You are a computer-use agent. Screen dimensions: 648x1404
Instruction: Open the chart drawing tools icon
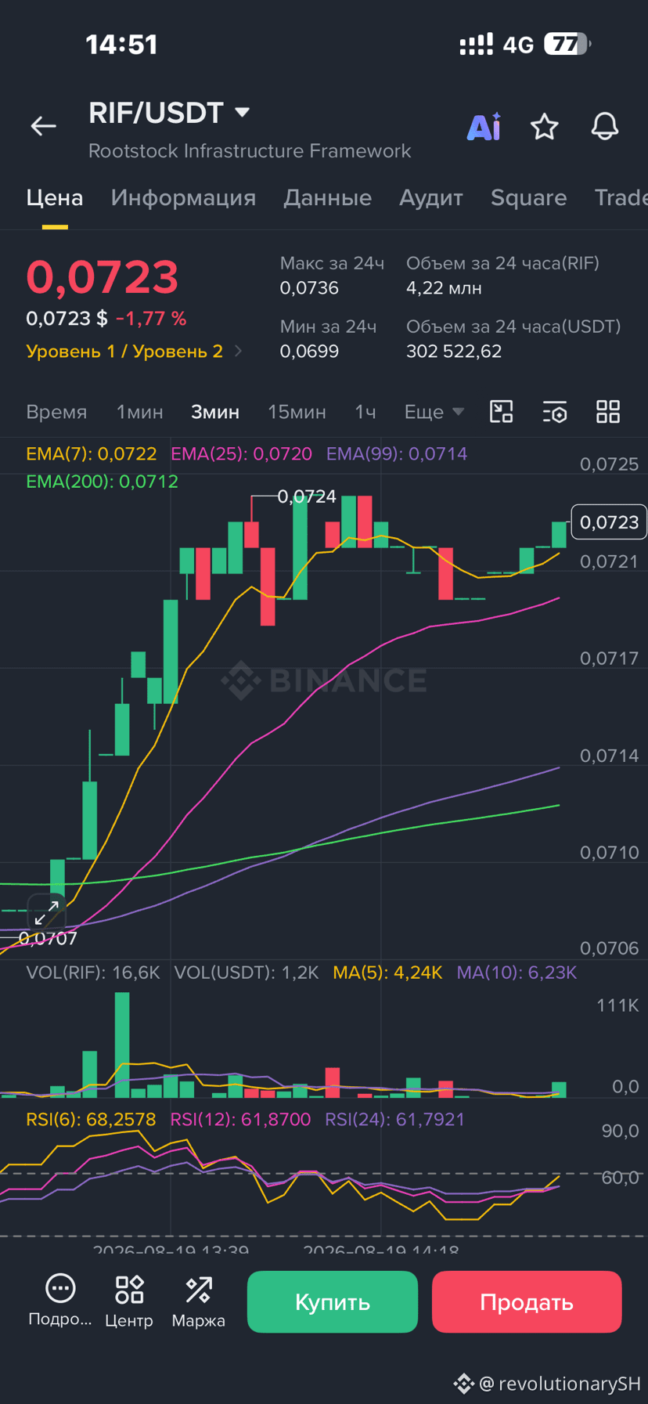click(x=501, y=411)
